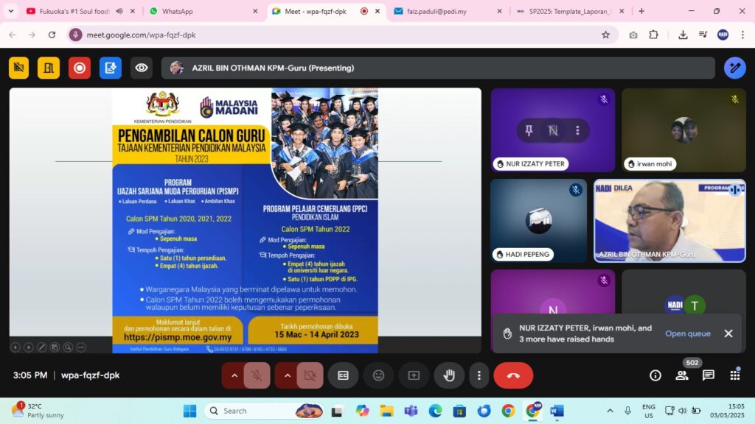Screen dimensions: 755x424
Task: Click the present screen button
Action: [x=414, y=375]
